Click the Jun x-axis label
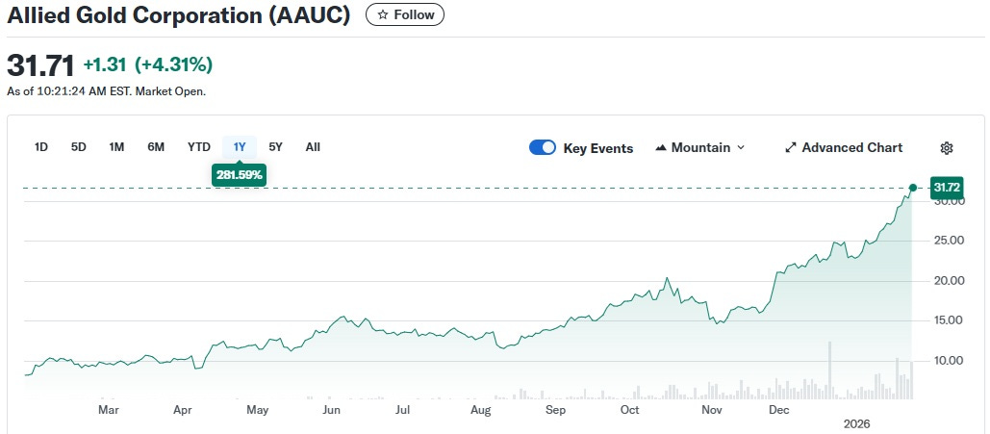 tap(332, 410)
